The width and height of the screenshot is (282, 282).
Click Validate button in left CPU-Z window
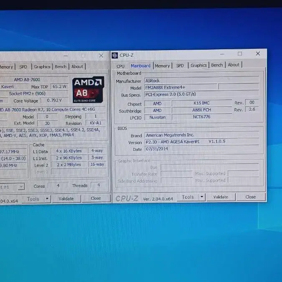pos(66,198)
